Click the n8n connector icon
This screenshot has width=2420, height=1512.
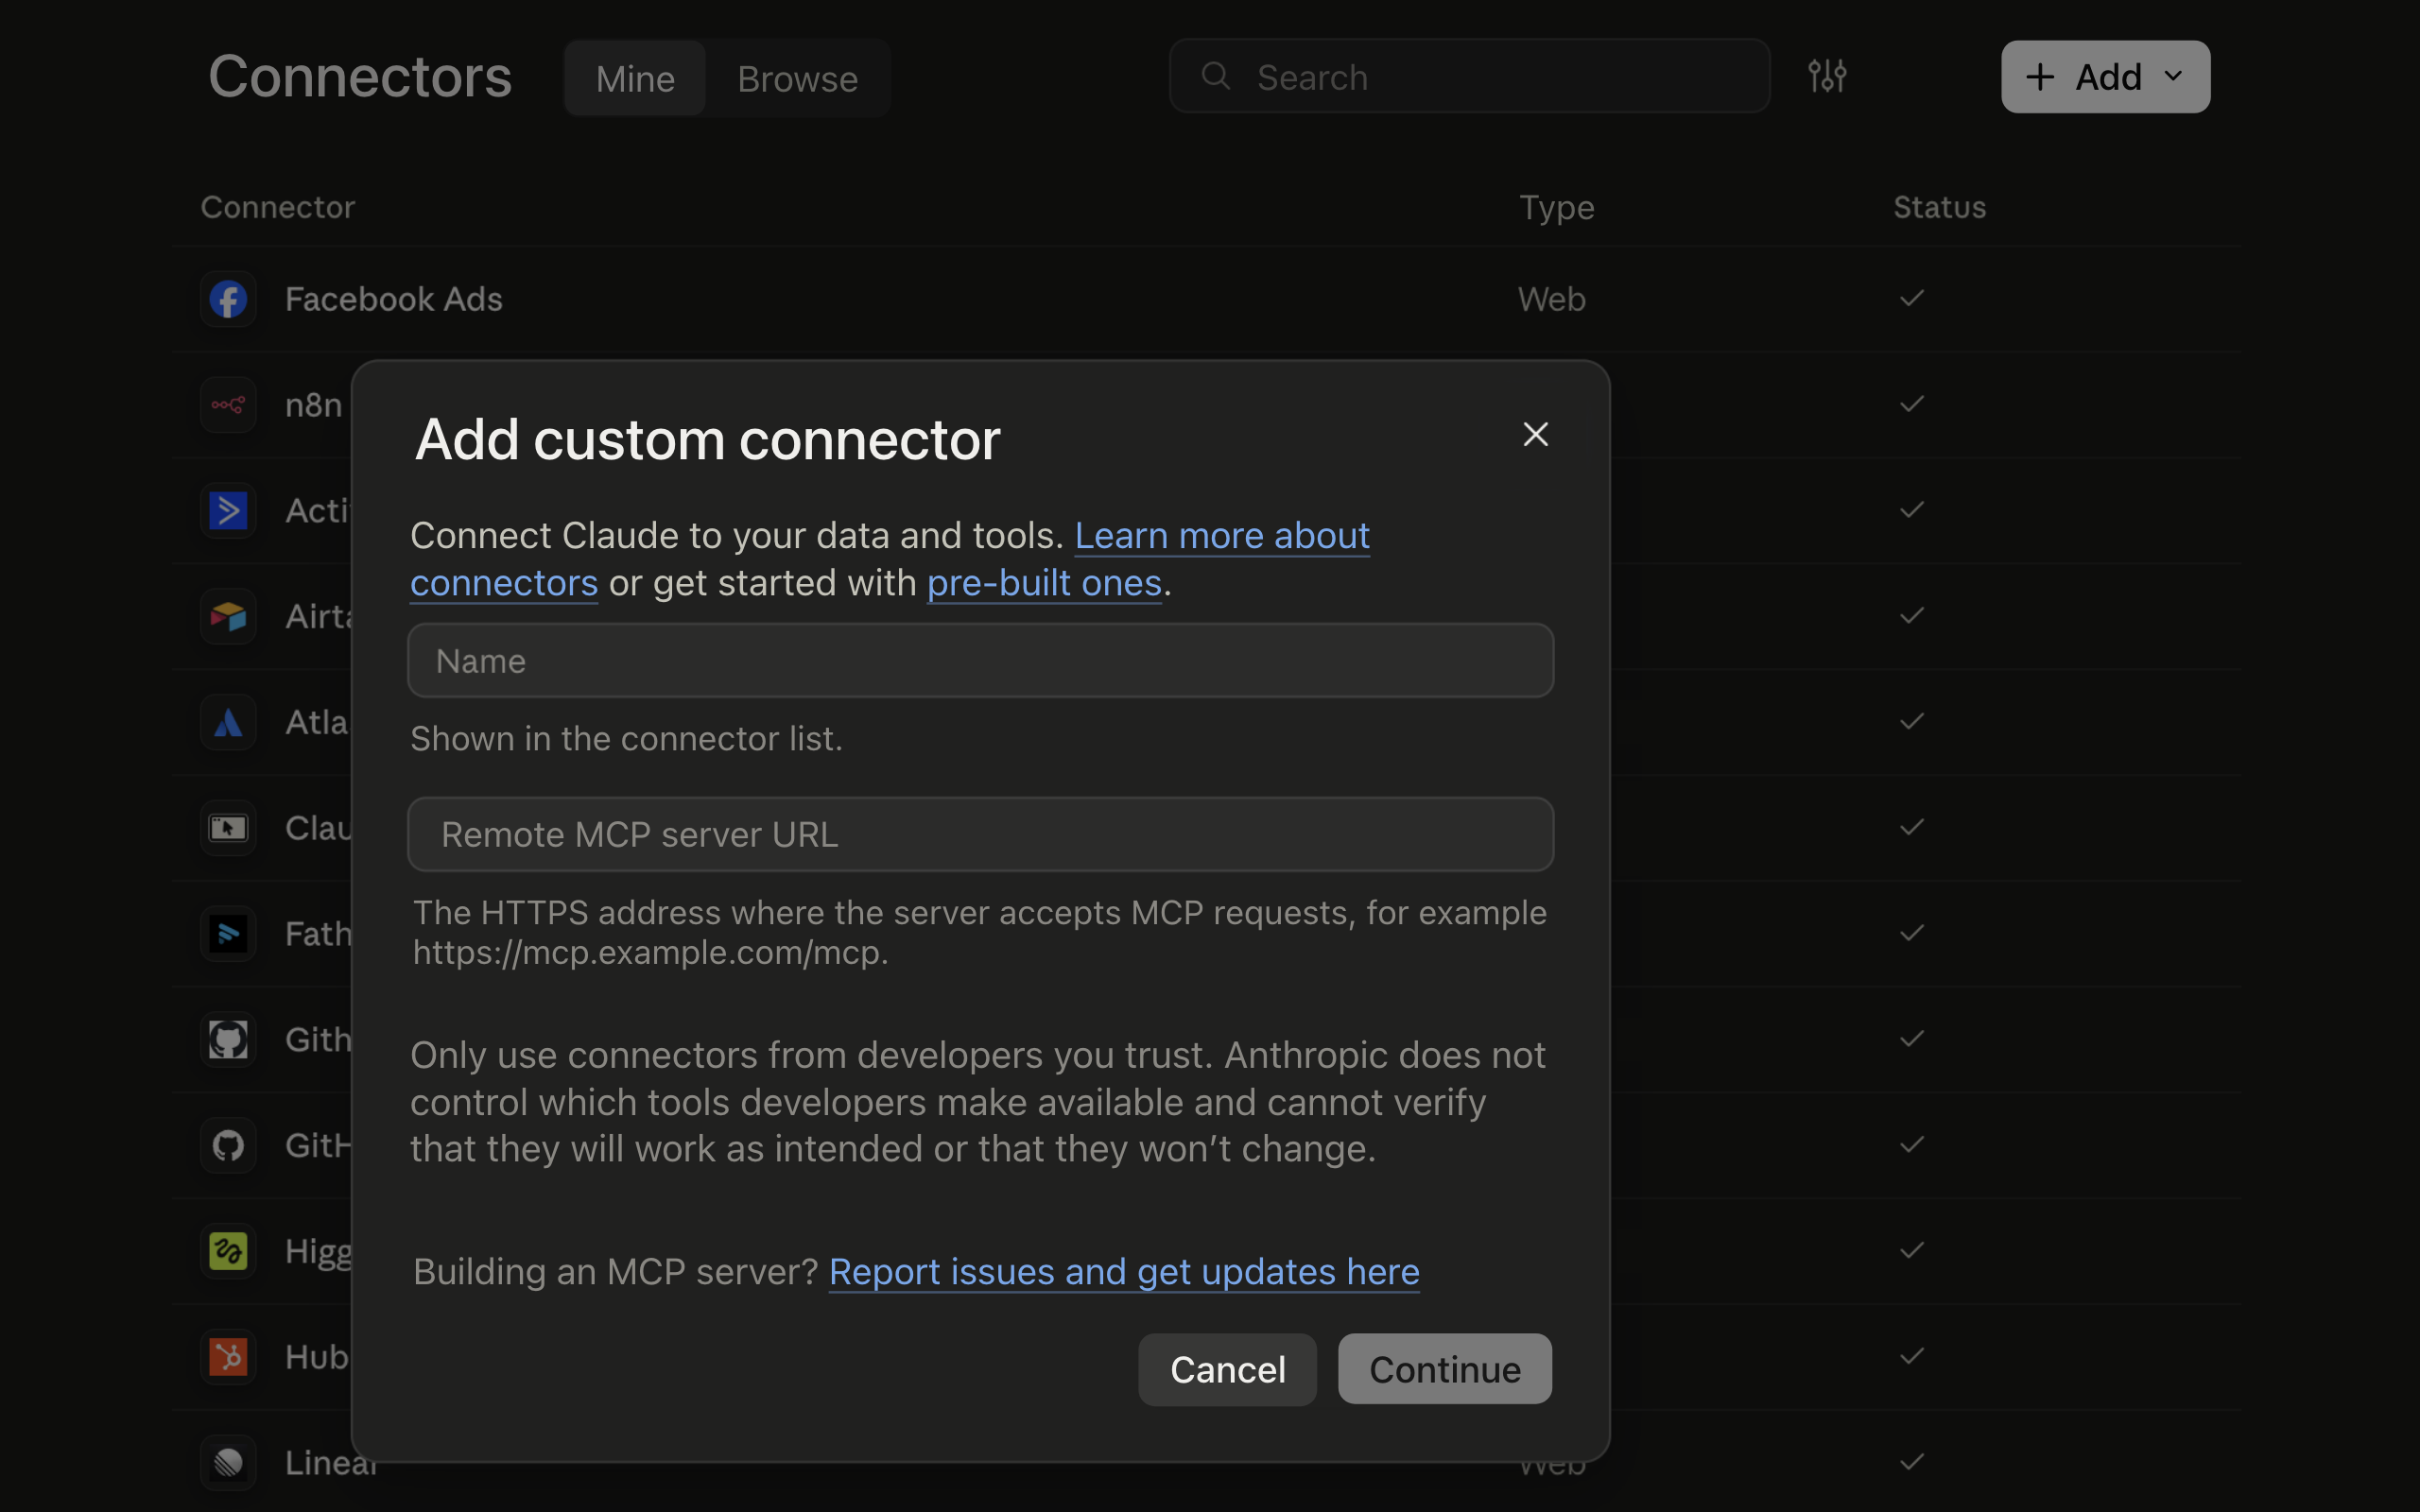228,405
